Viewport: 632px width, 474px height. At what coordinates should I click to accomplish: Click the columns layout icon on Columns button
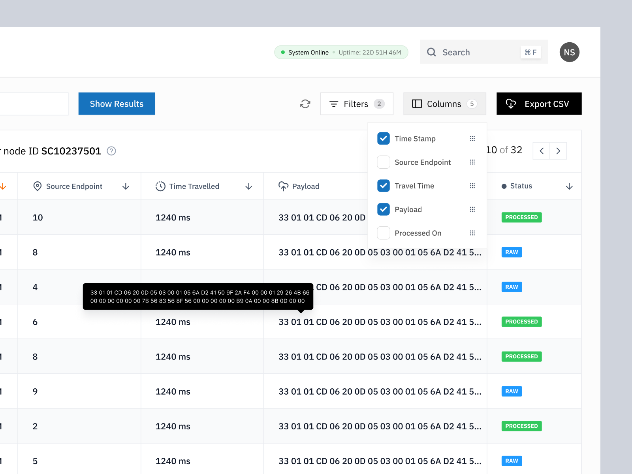417,104
